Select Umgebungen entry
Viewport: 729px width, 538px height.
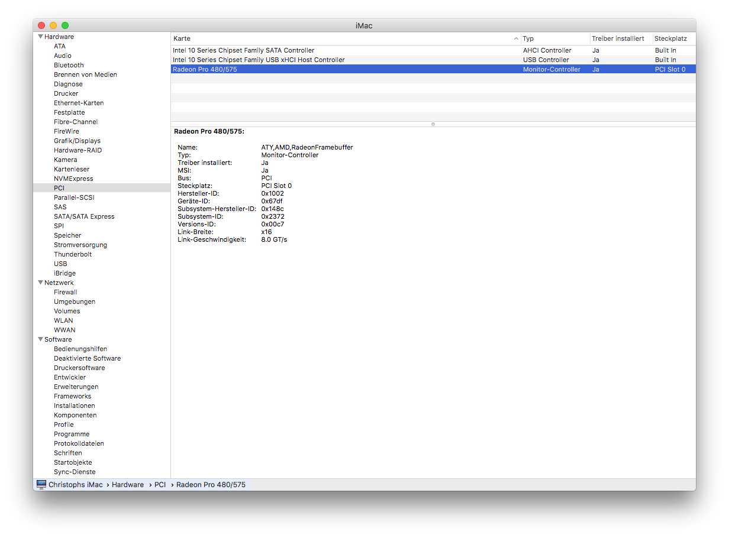[x=75, y=302]
